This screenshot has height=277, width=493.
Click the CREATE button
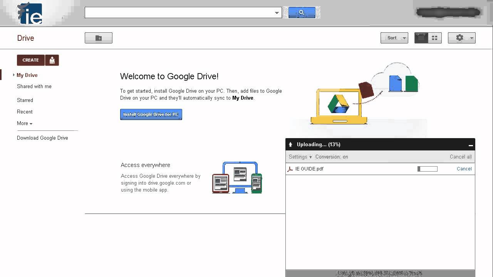(x=31, y=60)
